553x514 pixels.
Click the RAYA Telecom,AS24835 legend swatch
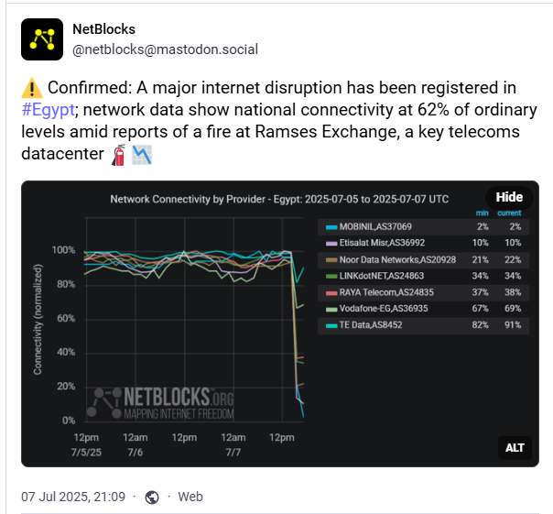pos(331,293)
